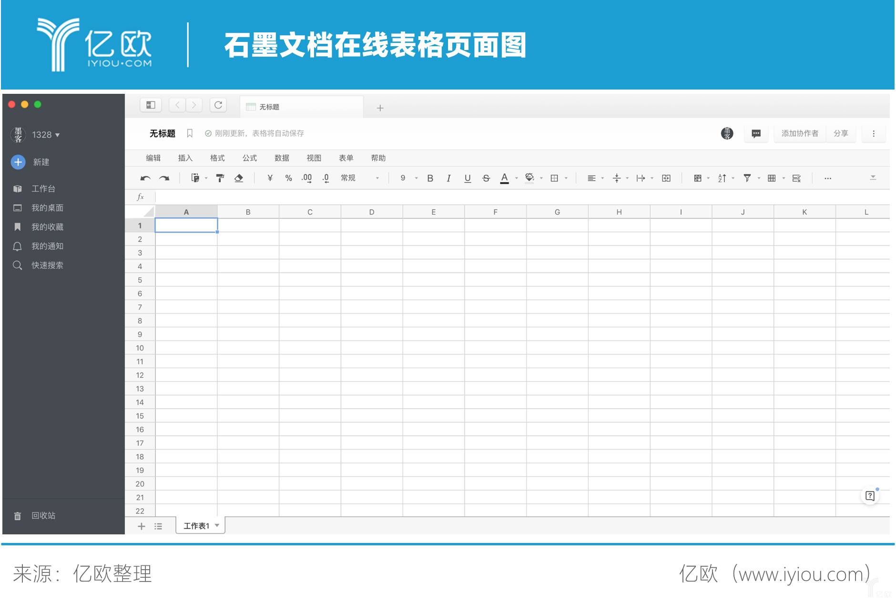Open the 表单 menu

pyautogui.click(x=346, y=158)
